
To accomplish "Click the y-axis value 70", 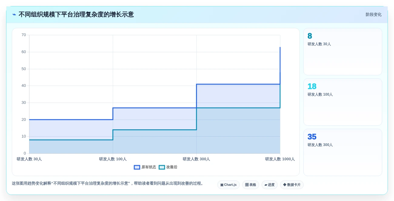I will pos(24,35).
